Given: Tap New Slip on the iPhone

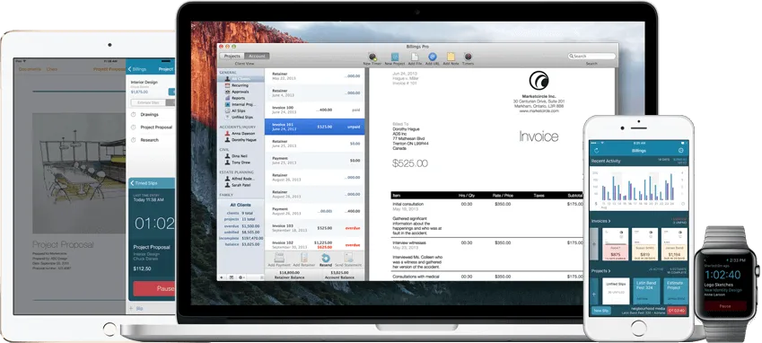Looking at the screenshot, I should pos(600,311).
